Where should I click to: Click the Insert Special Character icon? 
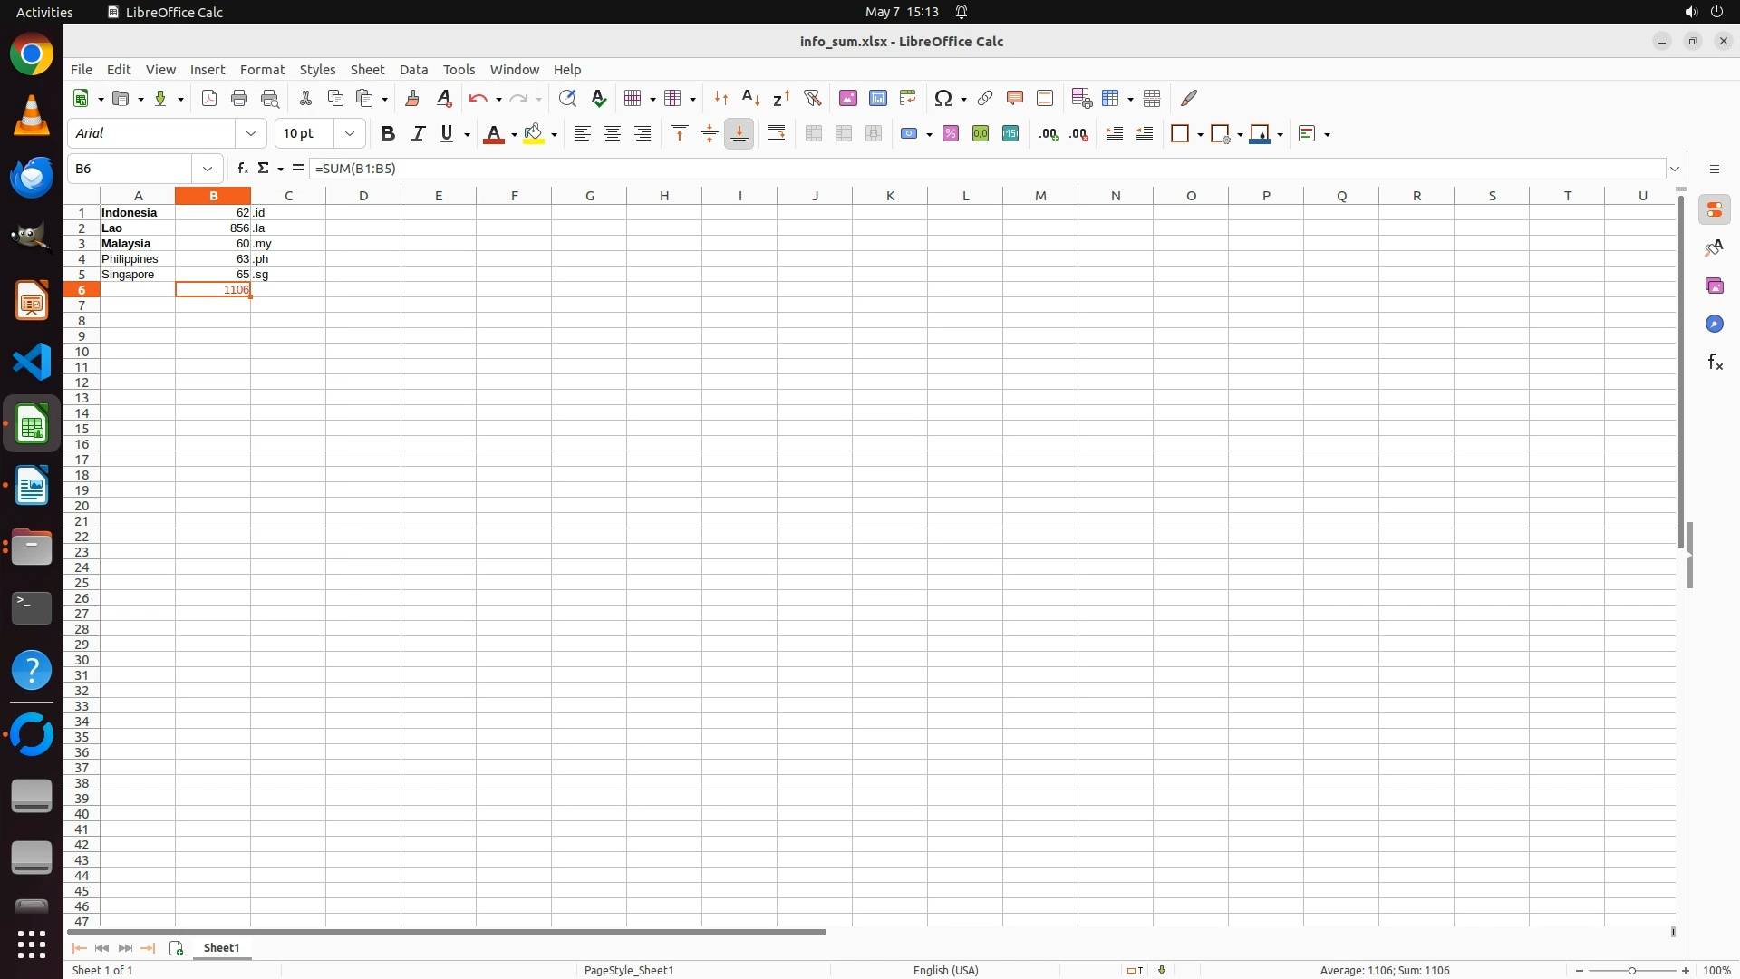(943, 98)
